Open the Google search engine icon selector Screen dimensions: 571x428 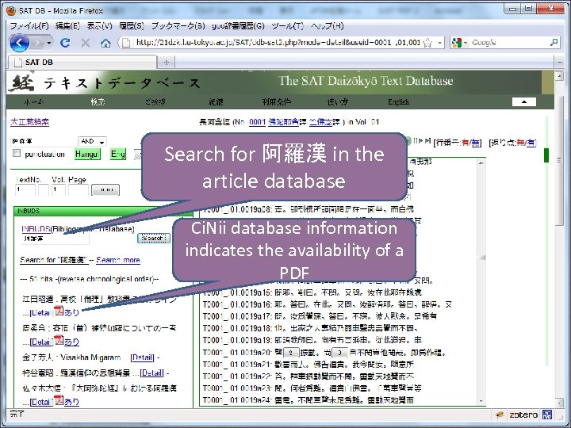point(459,43)
